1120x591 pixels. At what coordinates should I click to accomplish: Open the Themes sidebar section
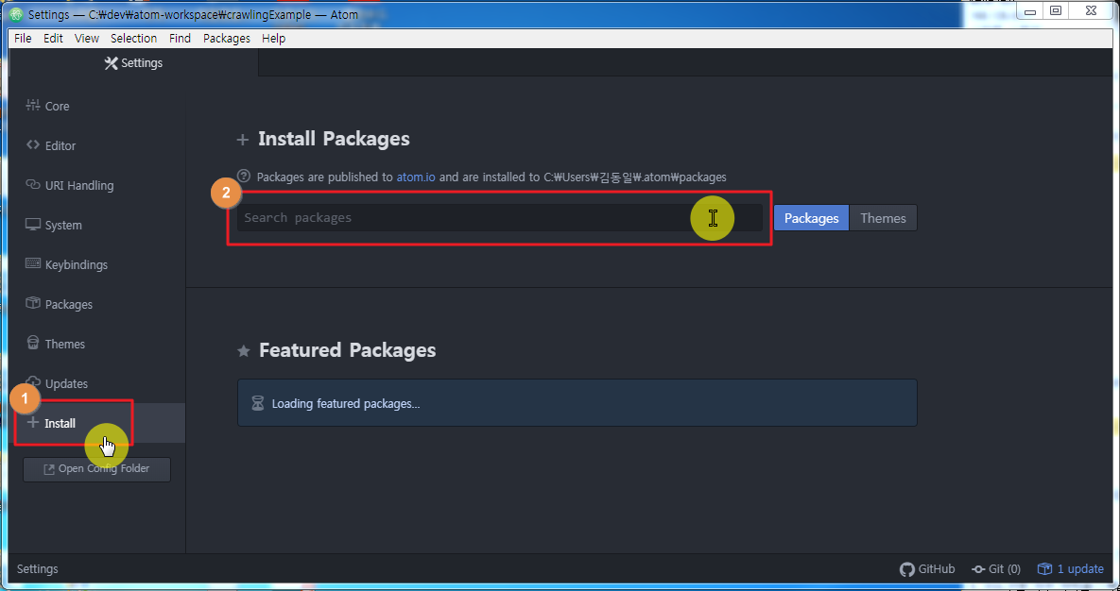tap(55, 344)
